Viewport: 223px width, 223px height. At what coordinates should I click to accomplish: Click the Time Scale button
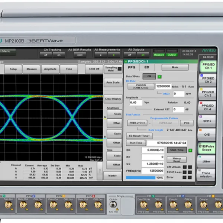click(x=114, y=156)
